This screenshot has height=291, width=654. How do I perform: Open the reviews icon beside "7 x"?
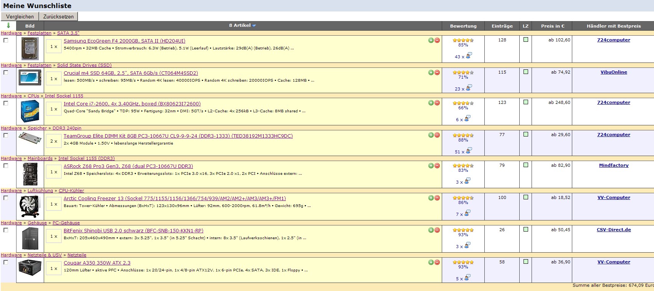point(467,213)
